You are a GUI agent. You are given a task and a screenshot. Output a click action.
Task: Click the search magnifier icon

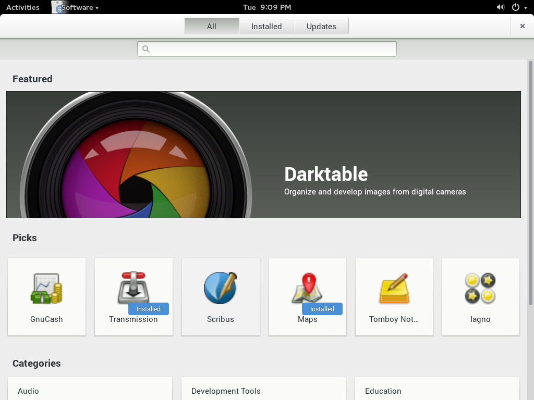coord(146,49)
